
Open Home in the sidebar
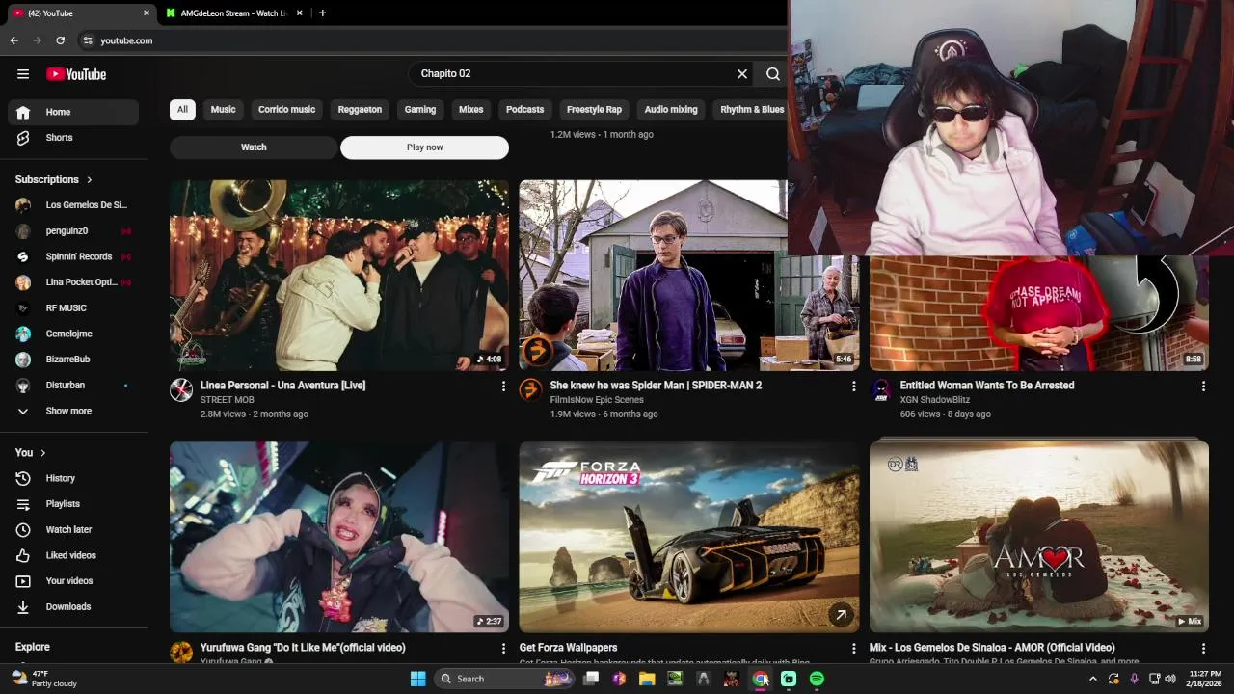point(73,112)
